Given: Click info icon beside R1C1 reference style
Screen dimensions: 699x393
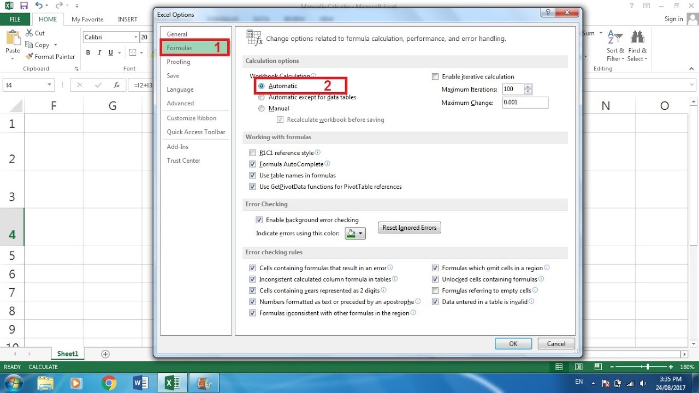Looking at the screenshot, I should 318,153.
